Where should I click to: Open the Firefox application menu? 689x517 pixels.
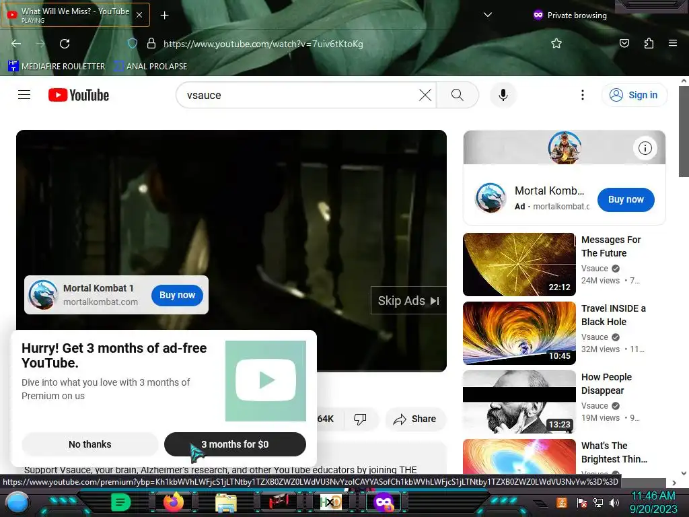coord(672,43)
